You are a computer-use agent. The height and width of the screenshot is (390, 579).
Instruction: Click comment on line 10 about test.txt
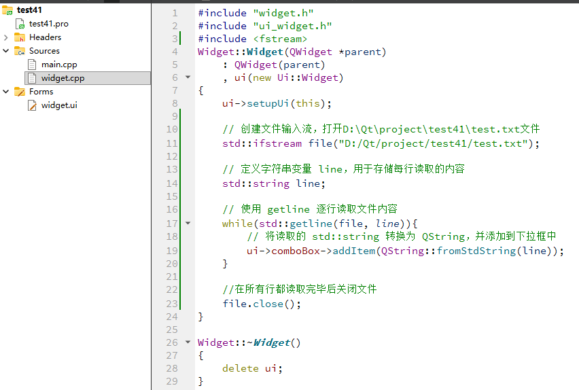point(381,129)
